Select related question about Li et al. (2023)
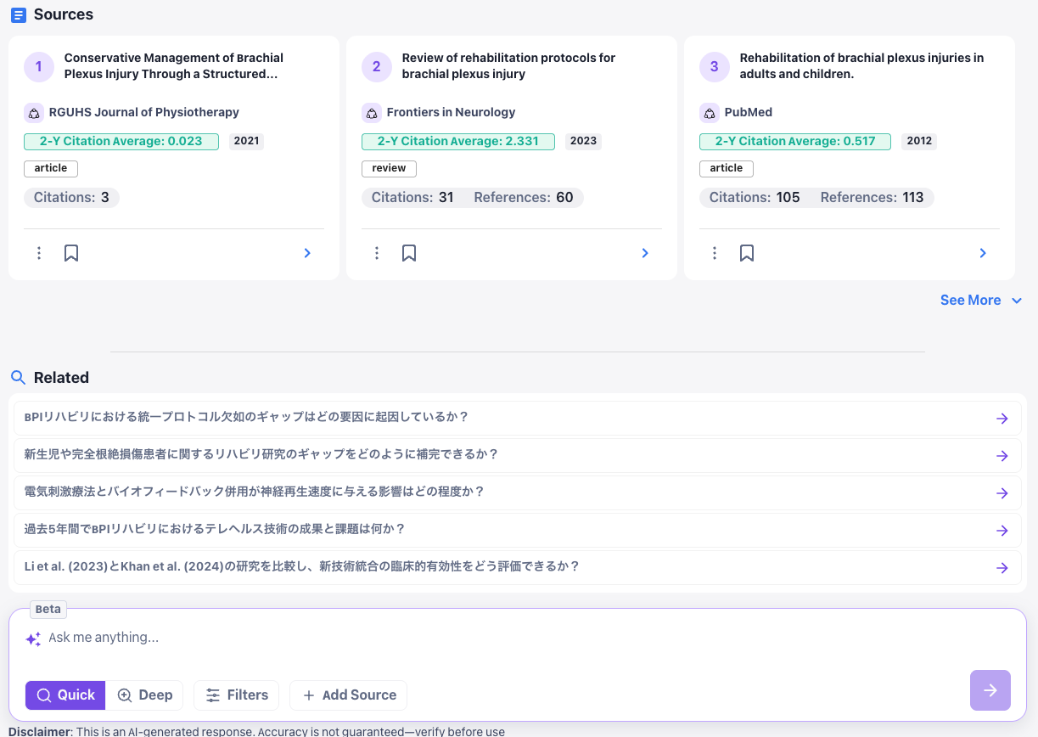This screenshot has width=1038, height=737. point(301,566)
